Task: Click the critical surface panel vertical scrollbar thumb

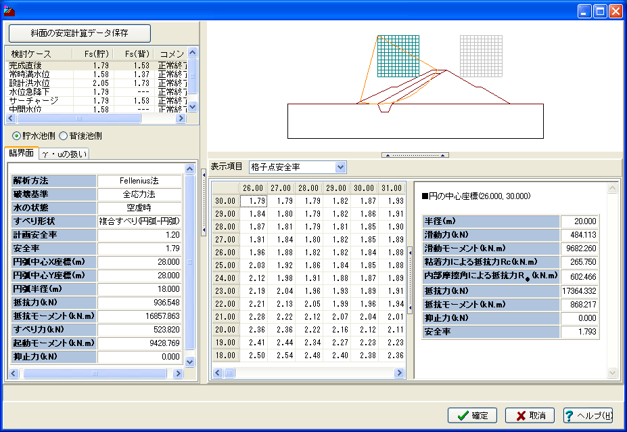Action: tap(190, 262)
